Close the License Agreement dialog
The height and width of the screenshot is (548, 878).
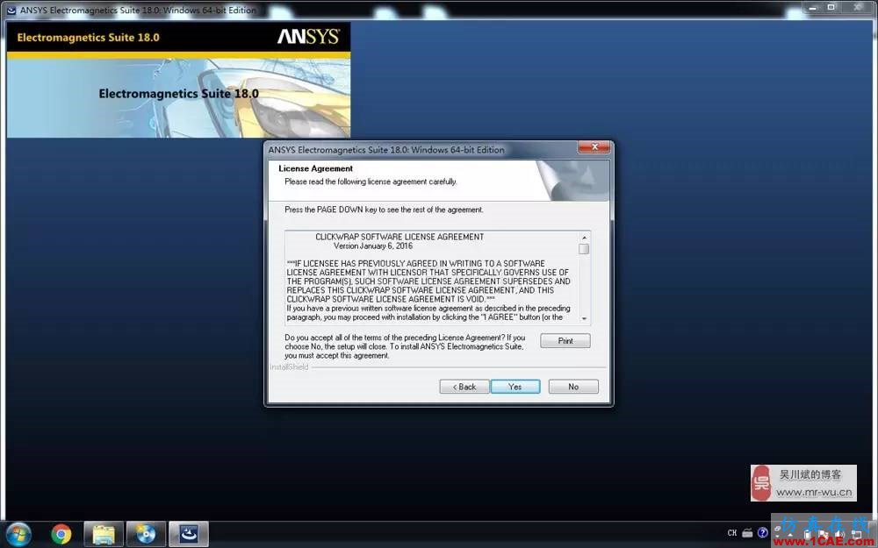pos(594,147)
